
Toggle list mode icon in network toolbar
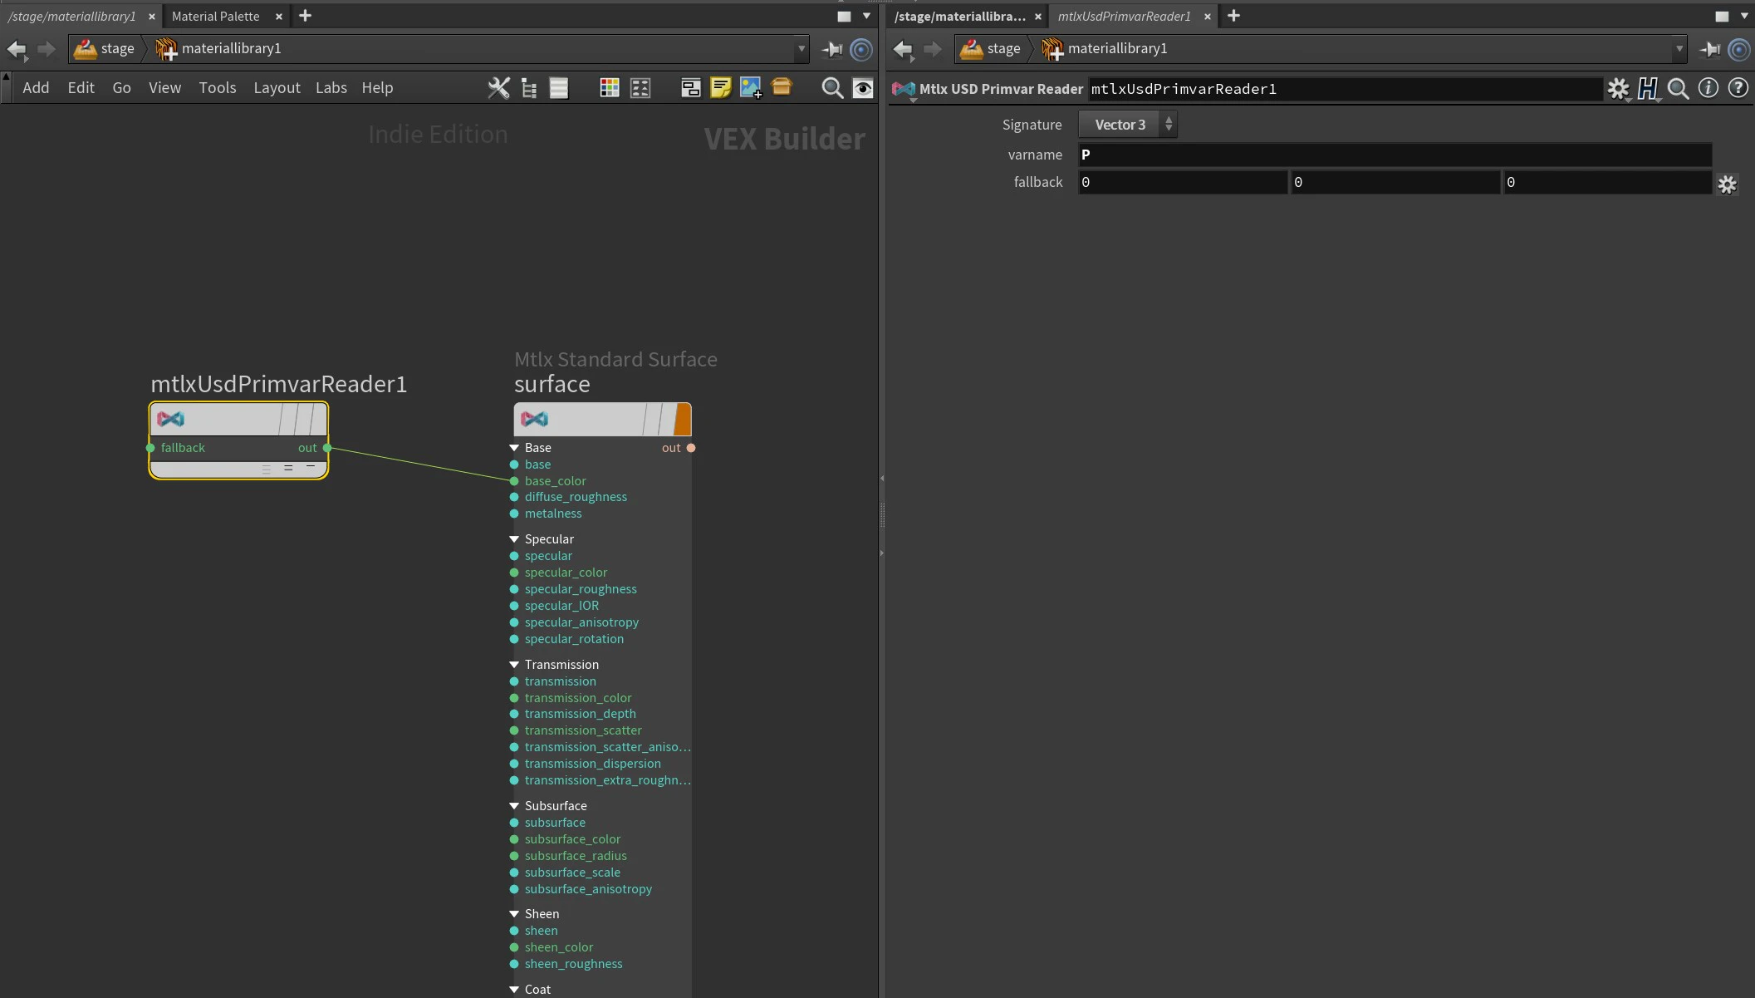tap(559, 88)
